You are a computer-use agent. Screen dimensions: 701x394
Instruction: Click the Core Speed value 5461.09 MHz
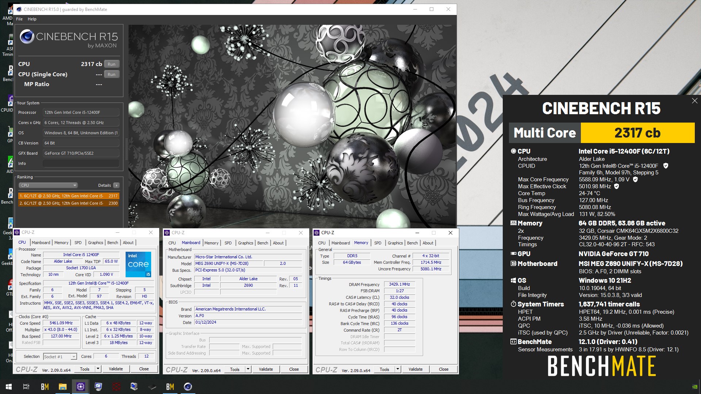61,323
